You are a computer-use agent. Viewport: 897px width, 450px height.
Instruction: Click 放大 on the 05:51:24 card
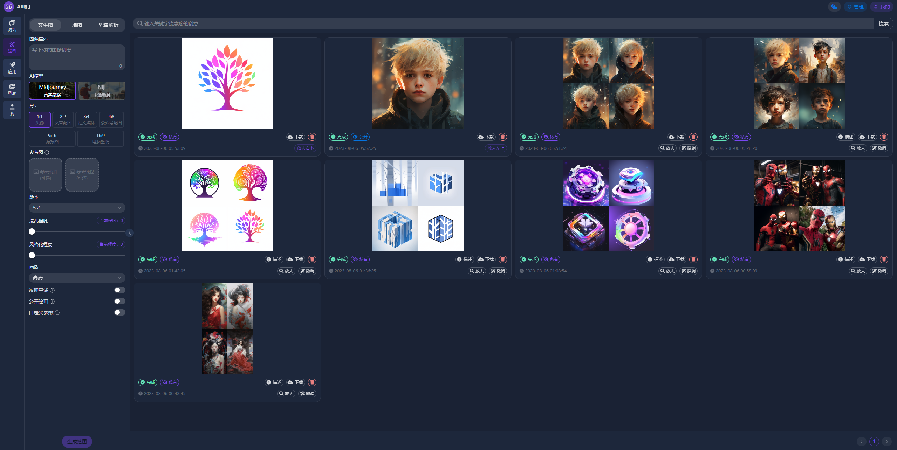(x=667, y=148)
